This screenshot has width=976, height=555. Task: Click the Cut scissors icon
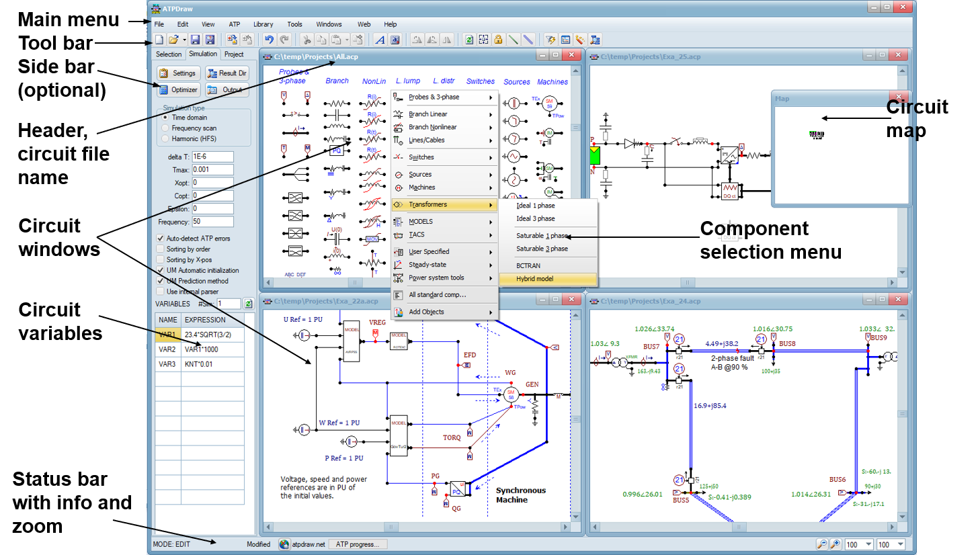click(307, 40)
